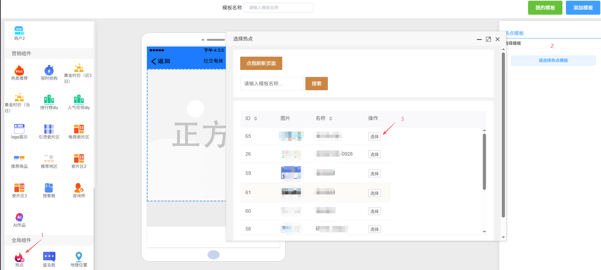
Task: Click 请选择热点模板 in right panel
Action: (x=553, y=61)
